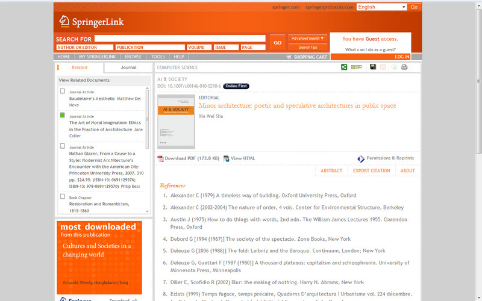Image resolution: width=482 pixels, height=301 pixels.
Task: Click the floppy disk save icon
Action: click(373, 67)
